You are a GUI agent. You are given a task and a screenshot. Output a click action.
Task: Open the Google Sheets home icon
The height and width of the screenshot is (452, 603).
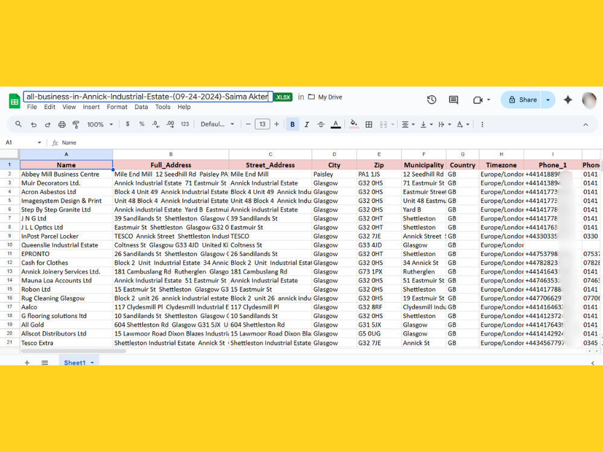pyautogui.click(x=14, y=101)
